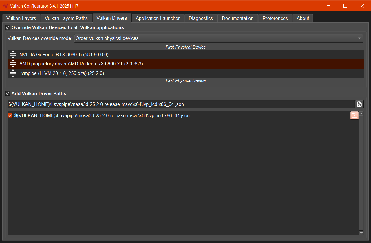Select the llvmpipe physical device row
Screen dimensions: 371x243
click(x=185, y=73)
